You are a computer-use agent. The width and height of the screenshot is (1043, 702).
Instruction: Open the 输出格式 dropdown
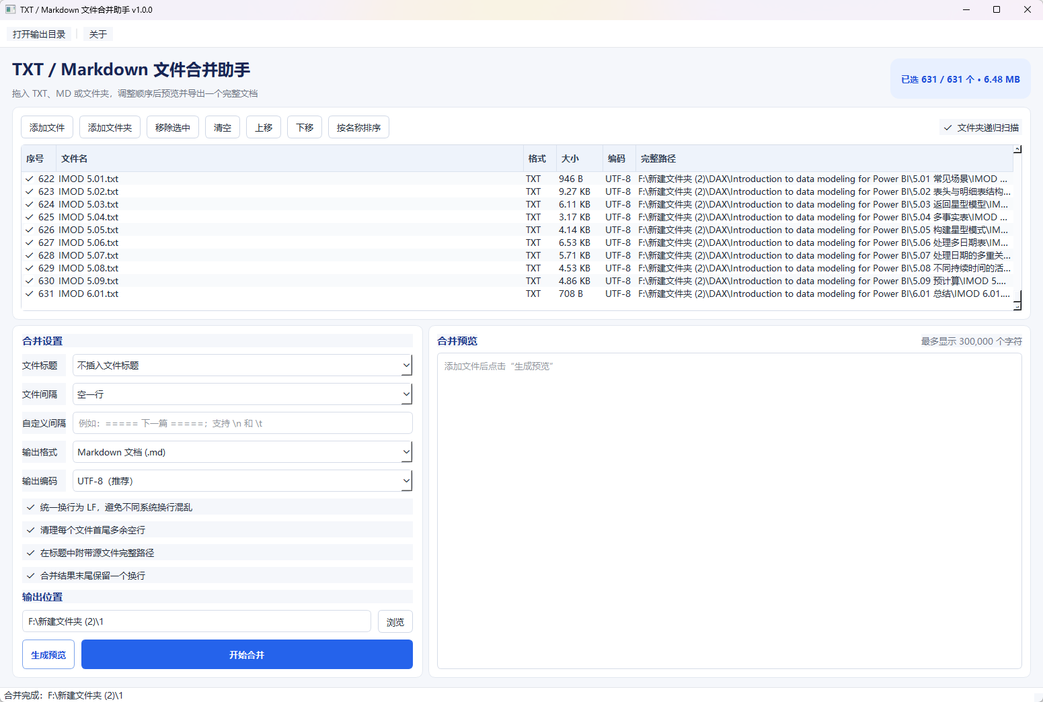[x=242, y=452]
